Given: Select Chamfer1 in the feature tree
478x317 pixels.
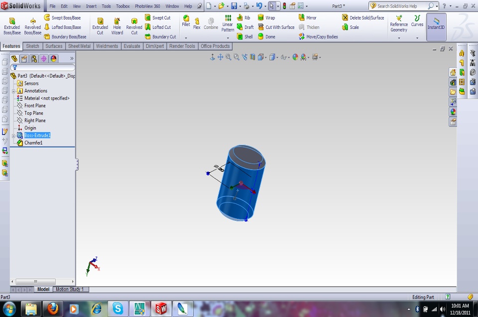Looking at the screenshot, I should [33, 143].
